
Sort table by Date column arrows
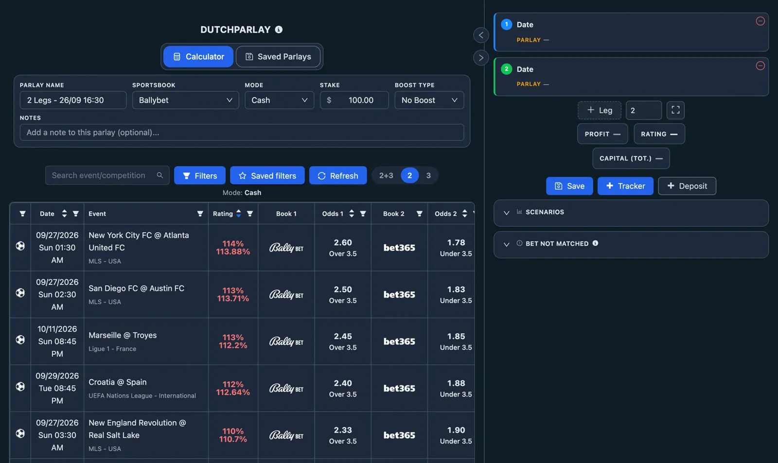tap(64, 214)
